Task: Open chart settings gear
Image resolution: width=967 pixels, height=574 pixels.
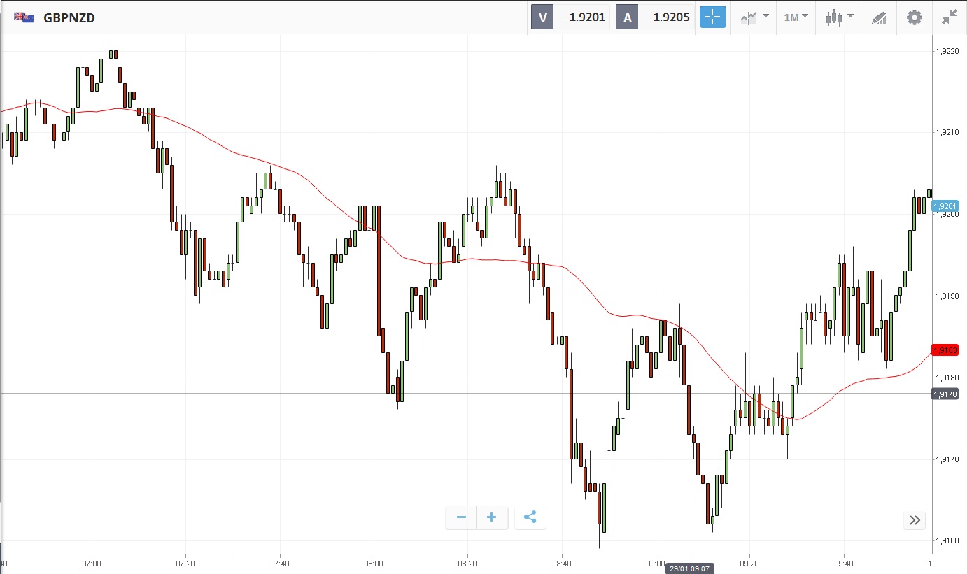Action: (x=915, y=17)
